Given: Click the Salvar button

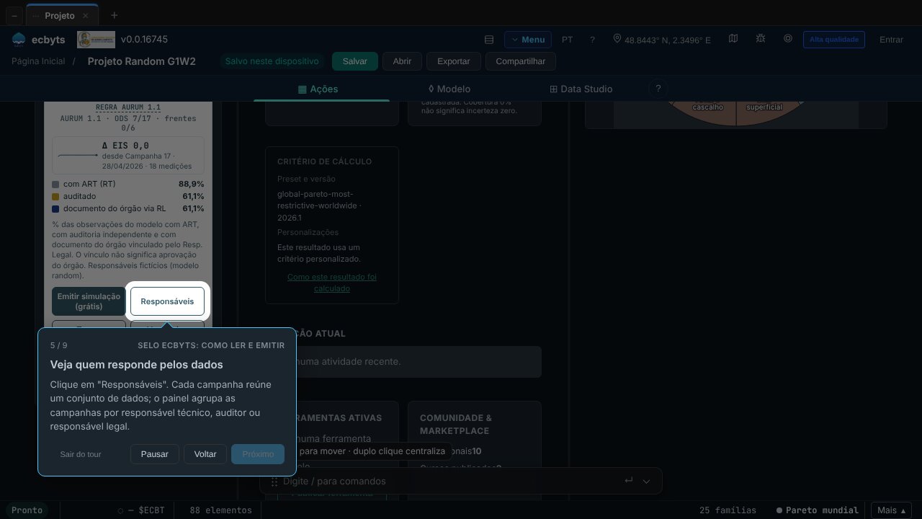Looking at the screenshot, I should (x=355, y=61).
